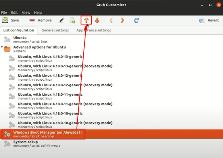The image size is (223, 158).
Task: Click the 'submenu' label under Advanced options
Action: (20, 51)
